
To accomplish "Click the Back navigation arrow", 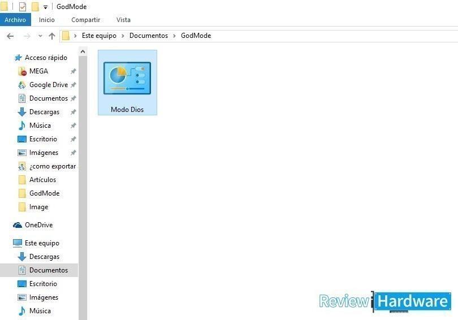I will click(10, 36).
